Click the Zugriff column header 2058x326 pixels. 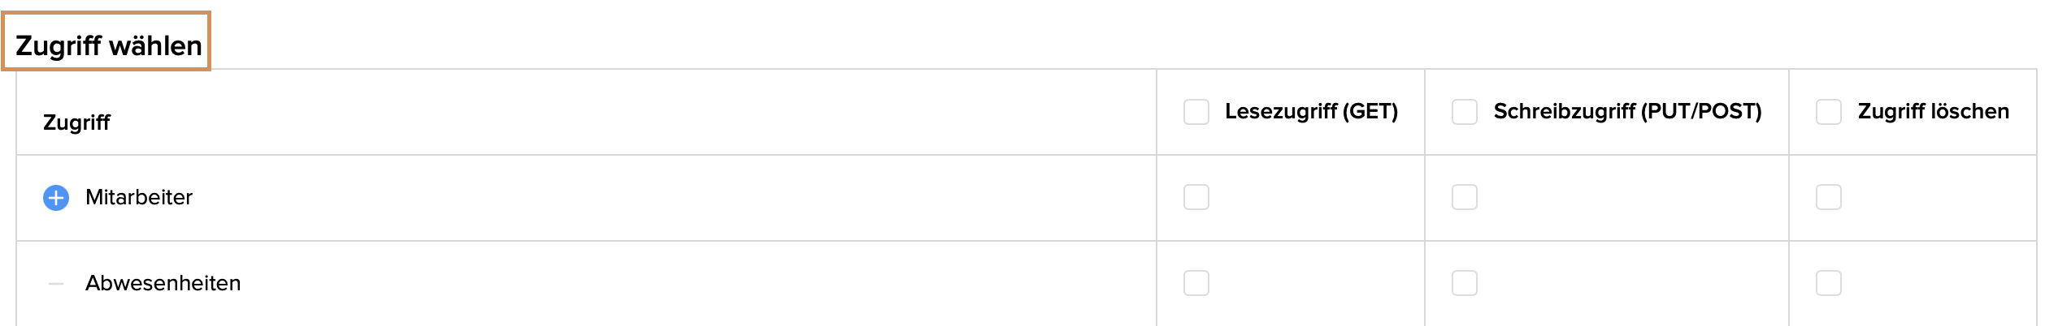click(76, 122)
